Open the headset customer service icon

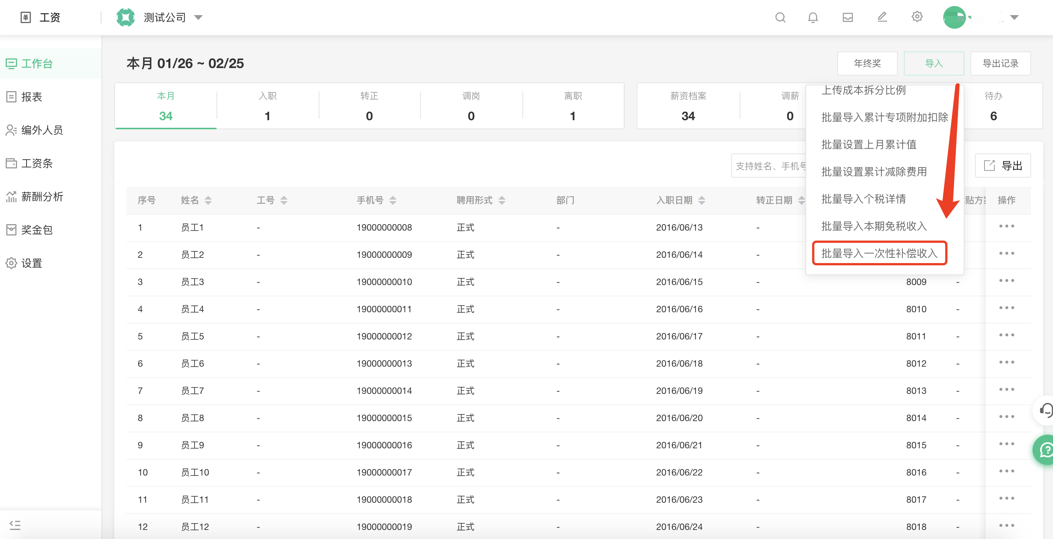[1046, 410]
